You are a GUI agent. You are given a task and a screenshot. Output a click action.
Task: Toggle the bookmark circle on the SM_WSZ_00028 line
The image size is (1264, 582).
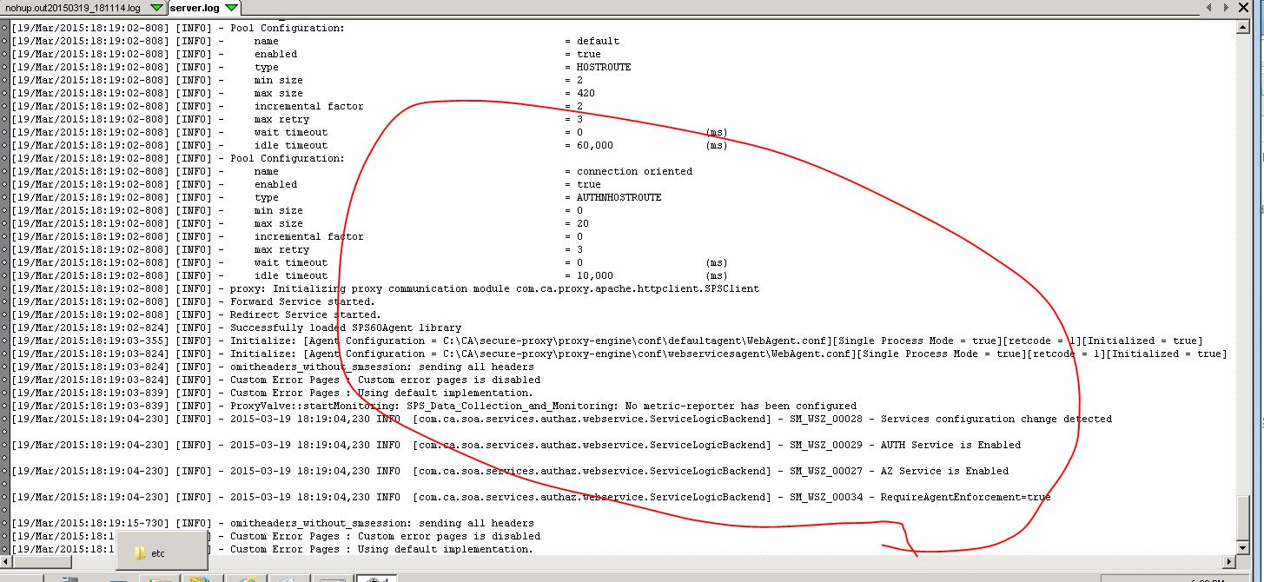(3, 419)
